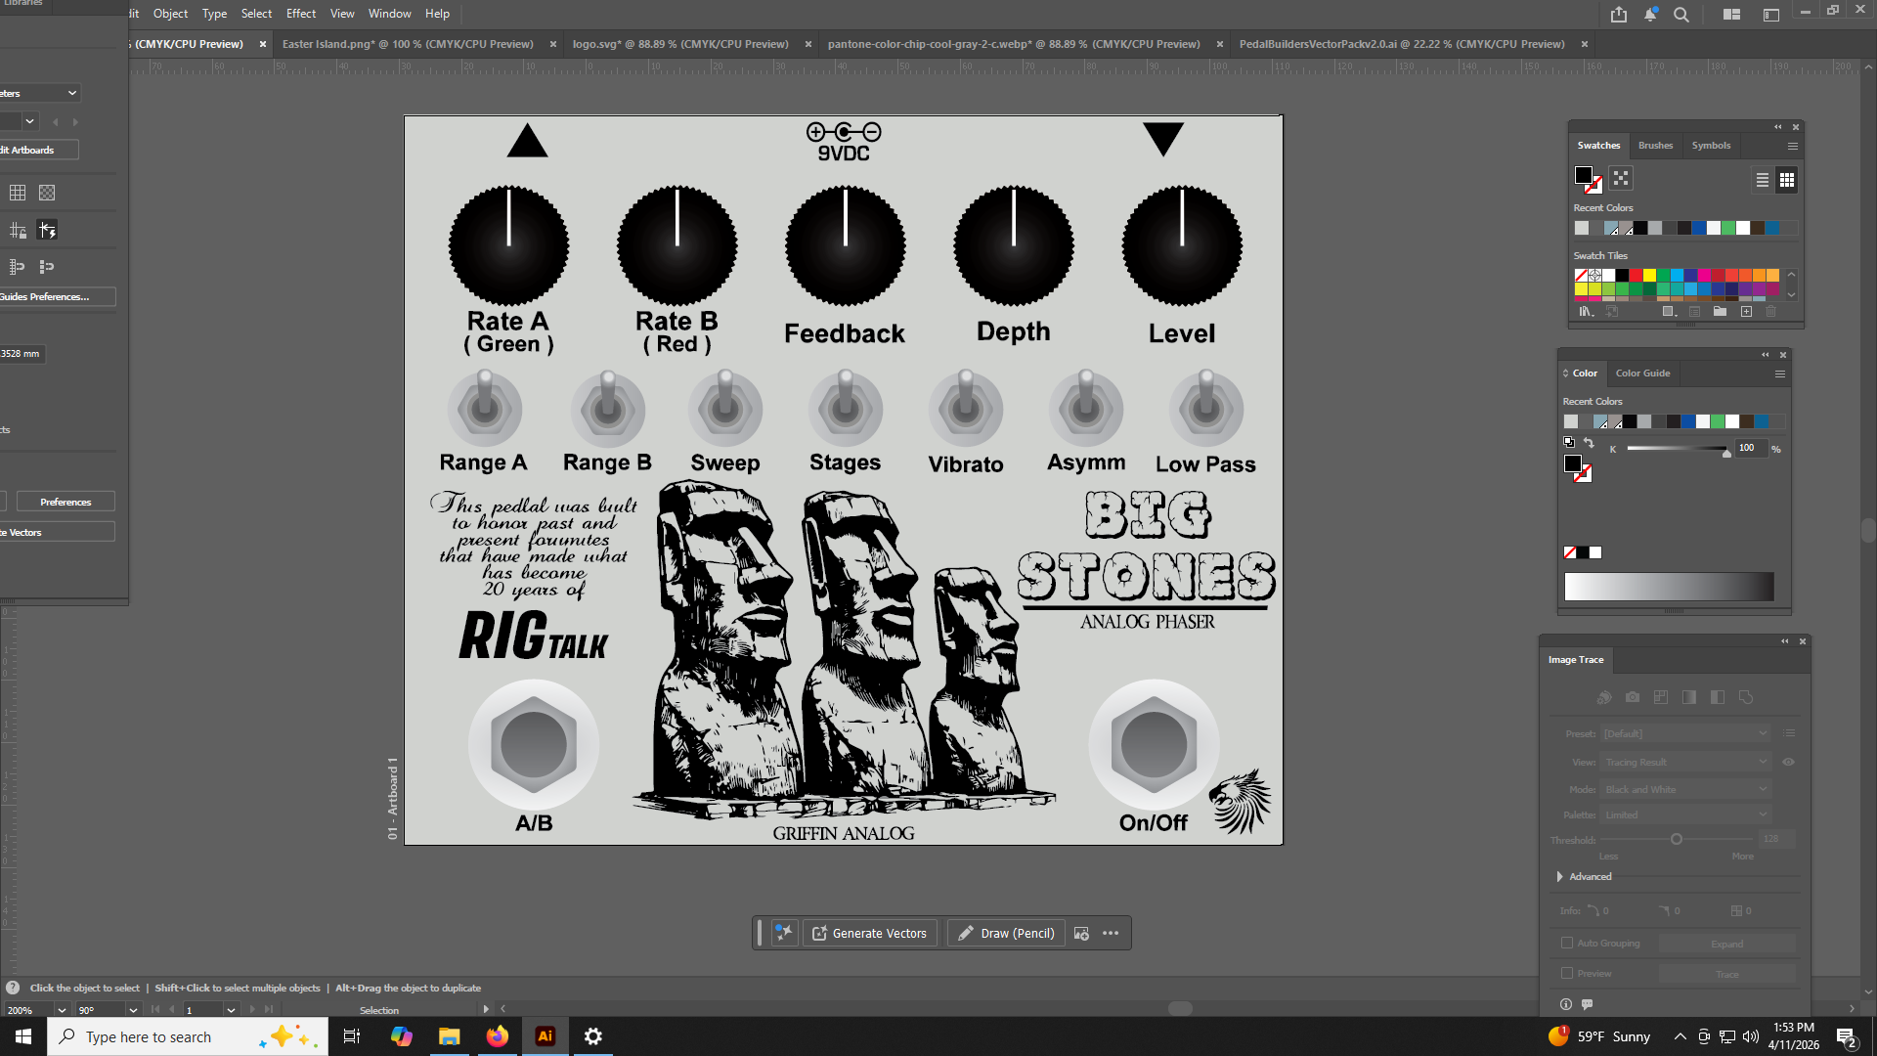Open the zoom level dropdown at 200%

pyautogui.click(x=61, y=1010)
